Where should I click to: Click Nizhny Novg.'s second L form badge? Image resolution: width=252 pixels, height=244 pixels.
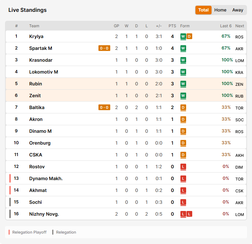coord(189,214)
